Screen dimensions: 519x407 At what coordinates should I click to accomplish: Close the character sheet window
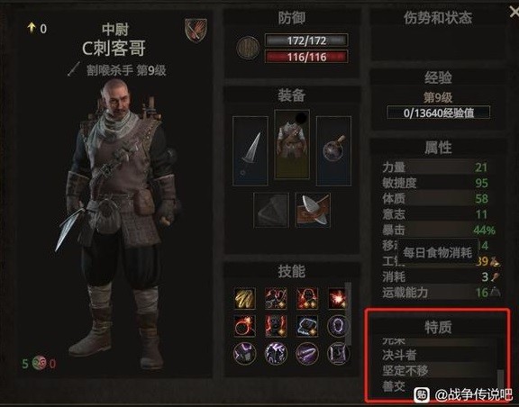click(514, 13)
